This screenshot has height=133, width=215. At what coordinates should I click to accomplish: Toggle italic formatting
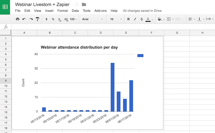(135, 19)
